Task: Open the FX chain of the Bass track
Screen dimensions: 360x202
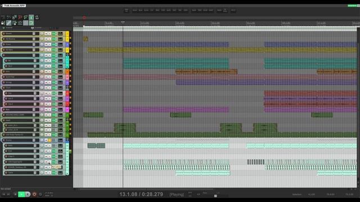Action: click(x=54, y=110)
